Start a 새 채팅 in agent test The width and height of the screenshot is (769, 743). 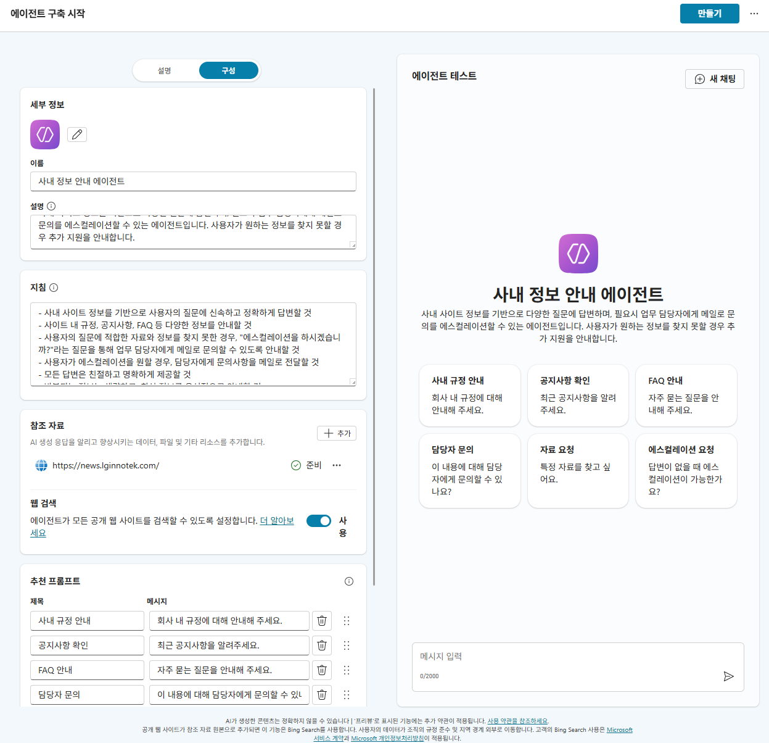click(715, 79)
